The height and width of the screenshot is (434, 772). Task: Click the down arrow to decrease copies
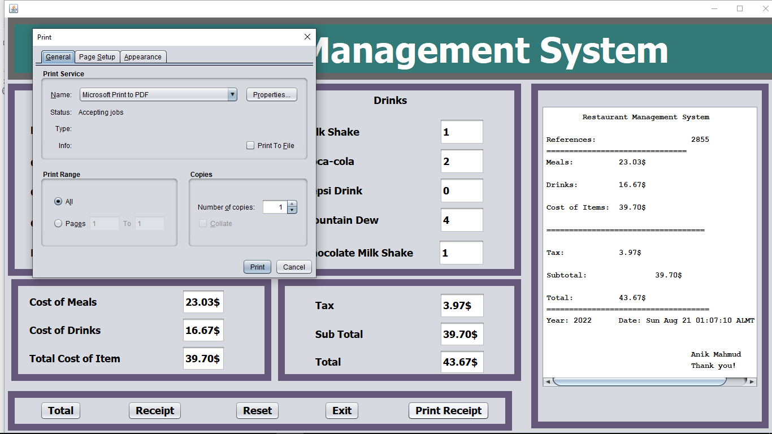[292, 210]
